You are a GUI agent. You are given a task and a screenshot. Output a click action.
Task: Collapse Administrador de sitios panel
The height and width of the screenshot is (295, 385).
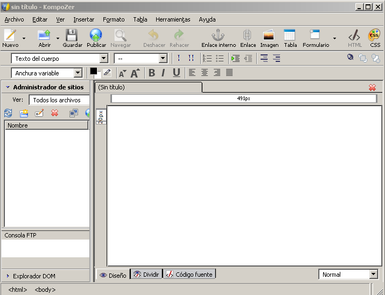tap(8, 87)
